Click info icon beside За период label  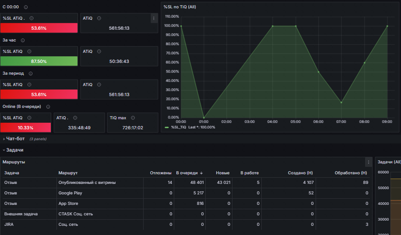click(31, 73)
